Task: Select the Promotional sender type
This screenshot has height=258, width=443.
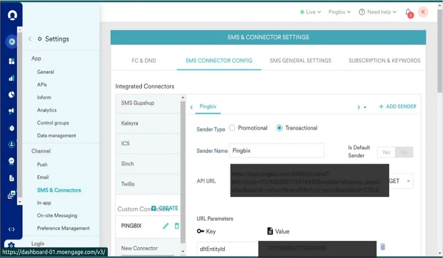Action: click(x=232, y=128)
